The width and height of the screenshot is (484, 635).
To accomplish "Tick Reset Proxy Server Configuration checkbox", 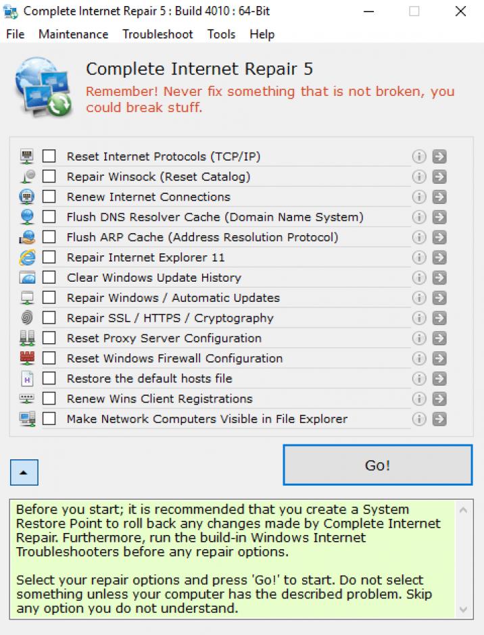I will [49, 338].
